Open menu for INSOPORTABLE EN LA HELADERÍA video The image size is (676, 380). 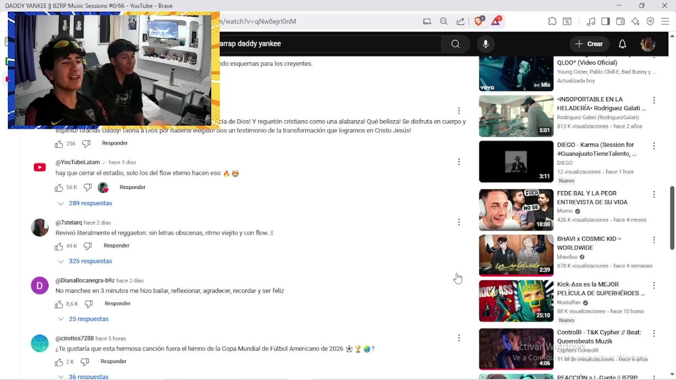point(654,100)
